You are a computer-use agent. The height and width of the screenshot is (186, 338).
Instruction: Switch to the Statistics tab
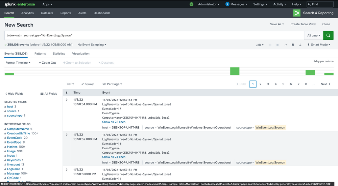click(x=59, y=54)
